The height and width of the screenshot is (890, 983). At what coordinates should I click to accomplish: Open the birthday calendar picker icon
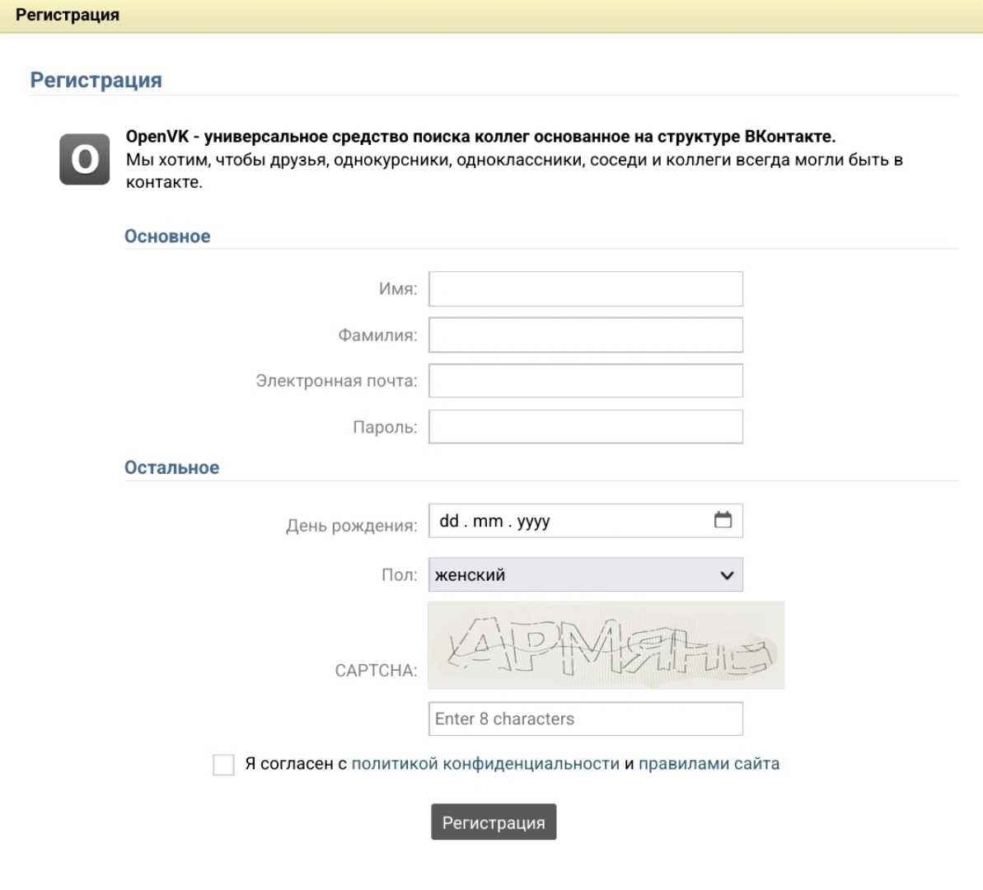point(723,520)
